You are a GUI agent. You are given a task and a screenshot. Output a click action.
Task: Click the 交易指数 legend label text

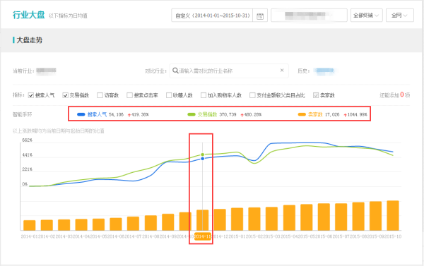(x=207, y=114)
